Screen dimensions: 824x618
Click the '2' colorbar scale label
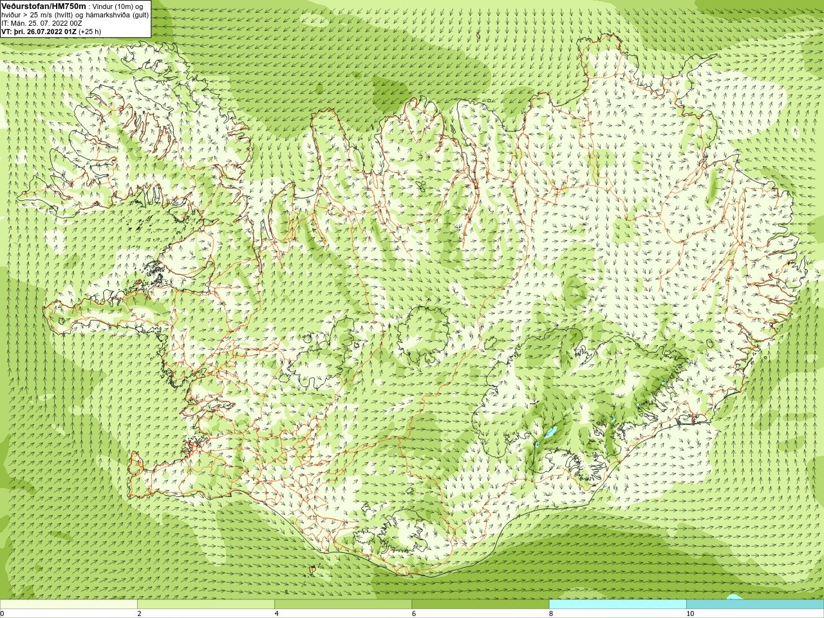139,613
